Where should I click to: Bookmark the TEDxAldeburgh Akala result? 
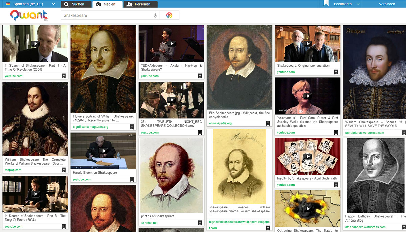click(200, 76)
